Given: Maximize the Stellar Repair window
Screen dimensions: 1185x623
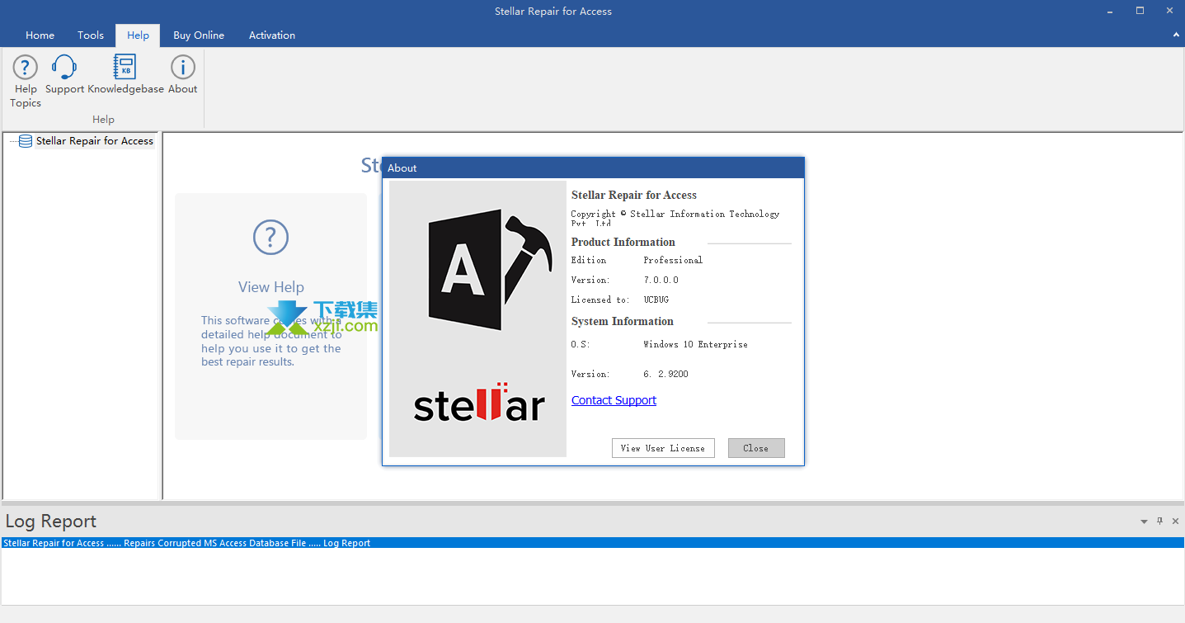Looking at the screenshot, I should pyautogui.click(x=1140, y=11).
